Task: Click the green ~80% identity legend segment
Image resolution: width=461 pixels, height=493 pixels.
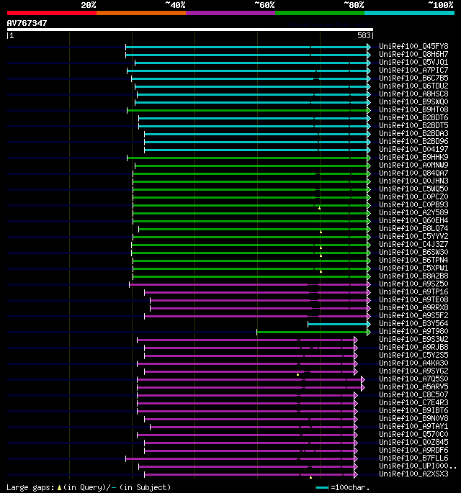Action: [320, 13]
